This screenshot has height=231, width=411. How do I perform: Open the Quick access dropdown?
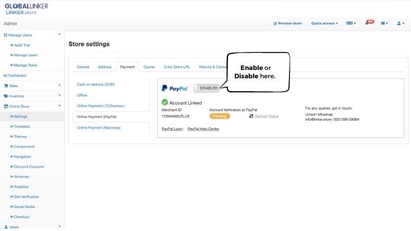324,23
